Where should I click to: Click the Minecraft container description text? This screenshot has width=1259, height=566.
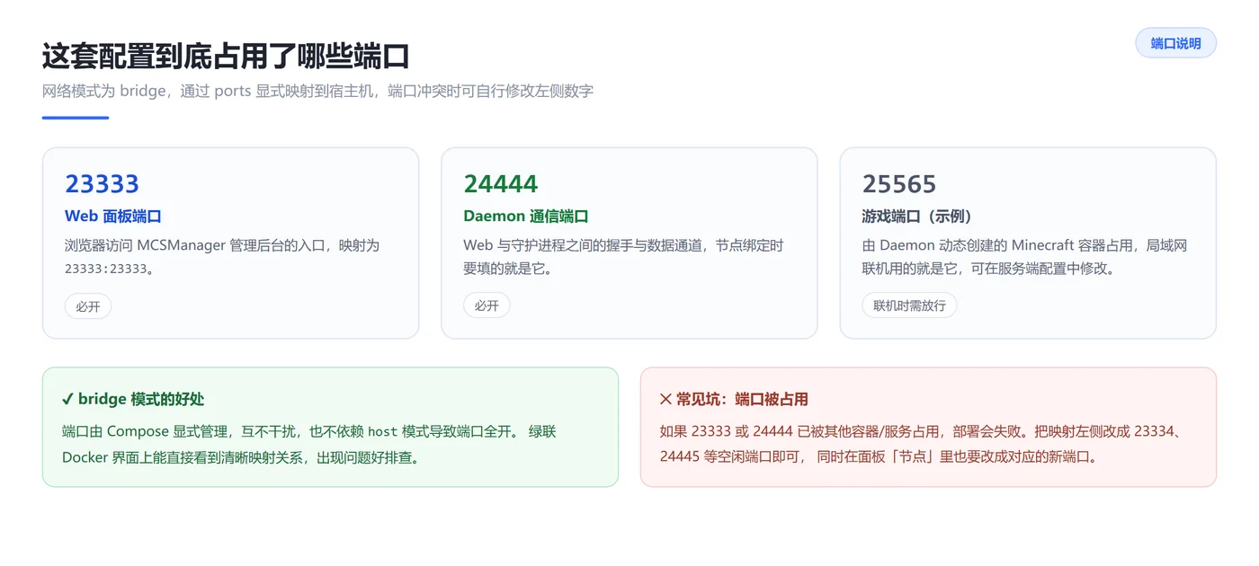tap(1024, 257)
